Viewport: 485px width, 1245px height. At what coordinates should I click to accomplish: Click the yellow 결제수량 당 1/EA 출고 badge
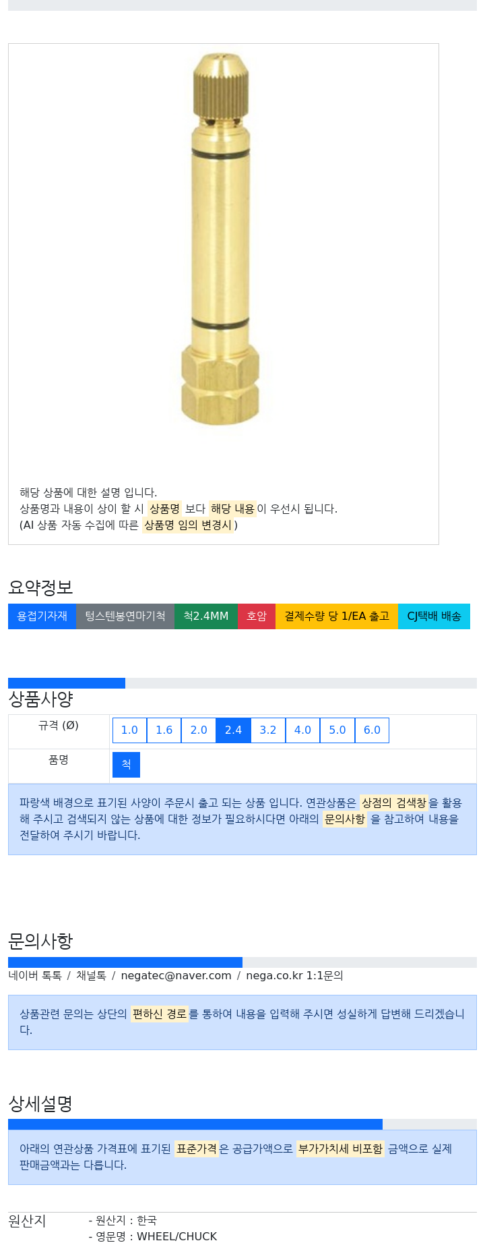coord(337,616)
